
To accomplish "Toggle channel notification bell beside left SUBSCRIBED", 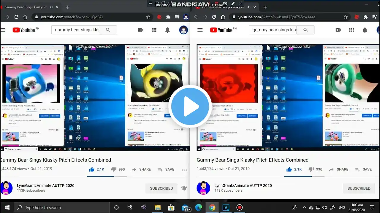I will click(x=184, y=188).
